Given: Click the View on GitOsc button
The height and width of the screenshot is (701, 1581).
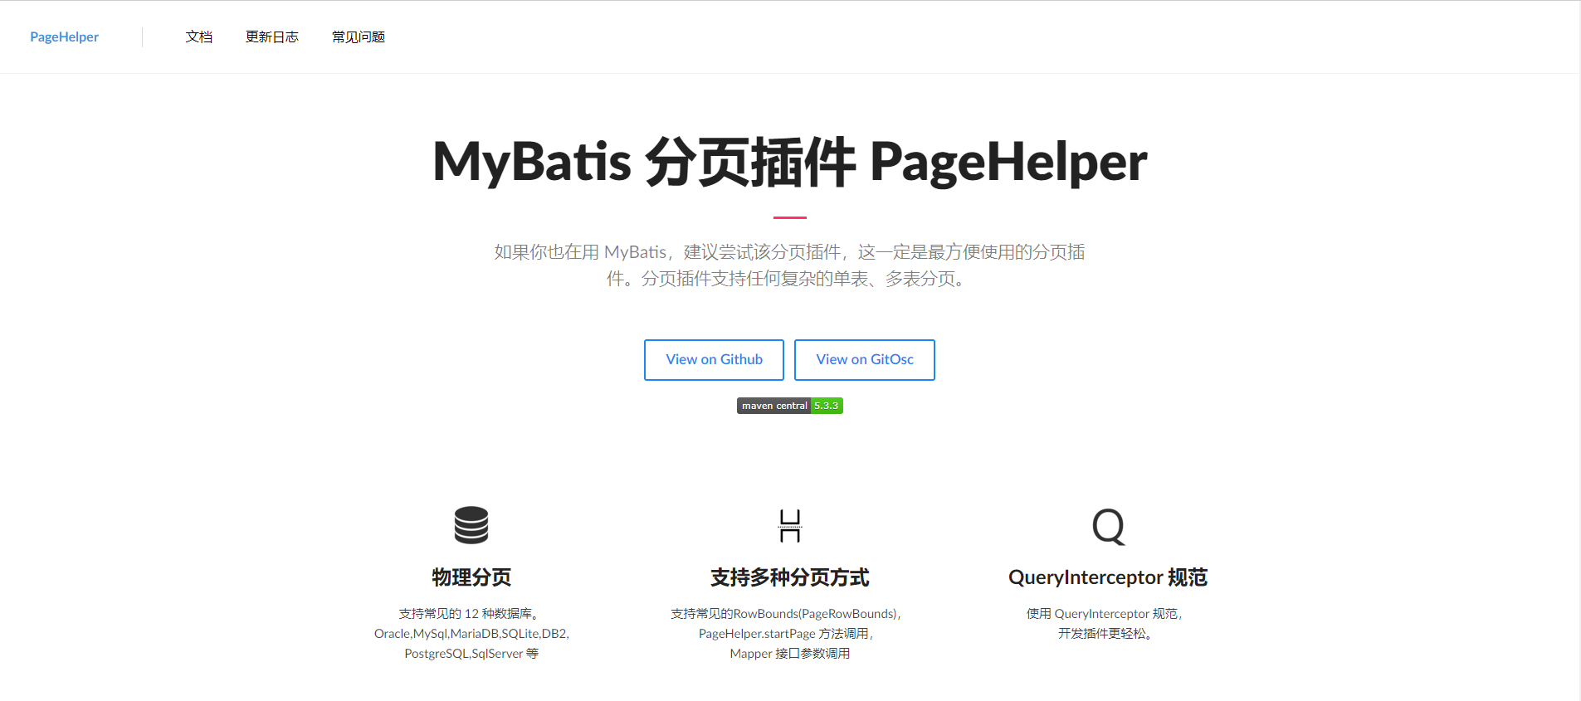Looking at the screenshot, I should pyautogui.click(x=865, y=359).
